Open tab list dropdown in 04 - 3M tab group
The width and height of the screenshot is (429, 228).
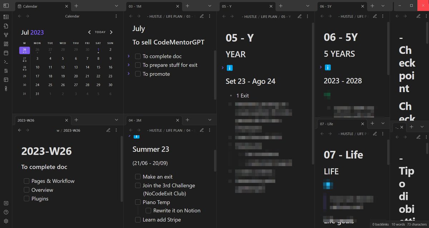(210, 120)
